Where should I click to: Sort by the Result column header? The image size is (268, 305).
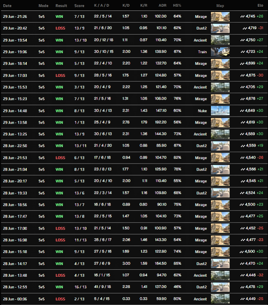61,6
